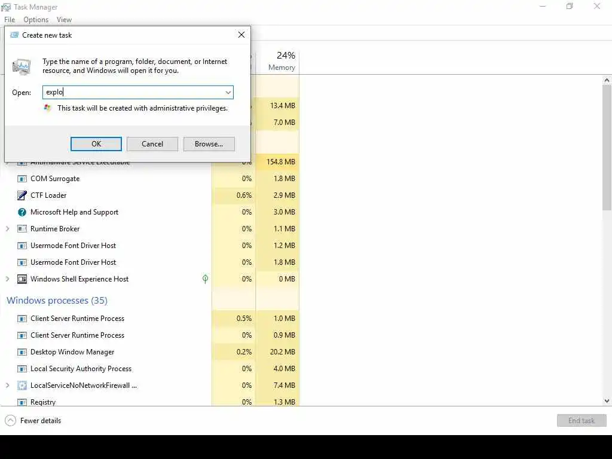Click the Fewer details link

tap(41, 421)
